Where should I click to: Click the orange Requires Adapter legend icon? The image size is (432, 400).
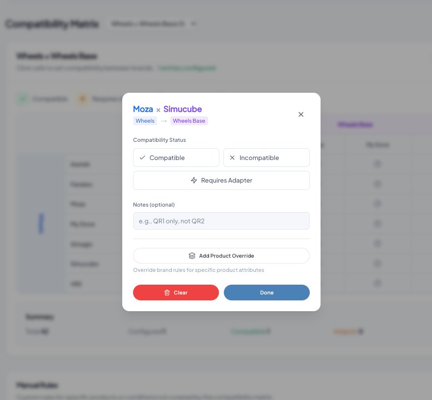coord(82,99)
